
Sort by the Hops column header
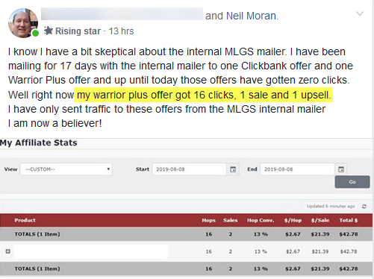208,220
